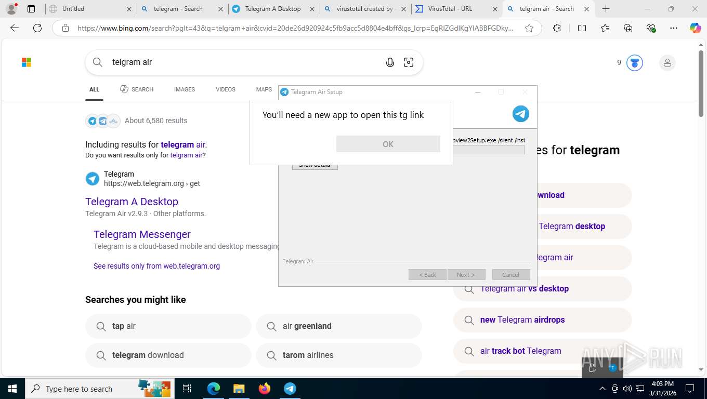
Task: Open the Windows Start menu
Action: tap(12, 389)
